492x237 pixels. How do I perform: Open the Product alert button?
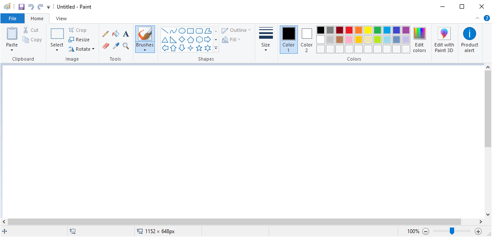pos(470,40)
